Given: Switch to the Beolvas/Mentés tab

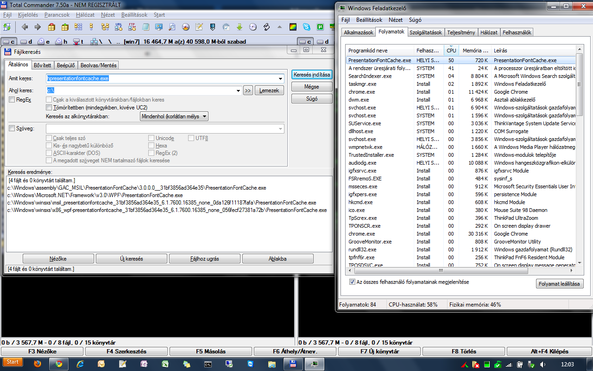Looking at the screenshot, I should [x=98, y=65].
